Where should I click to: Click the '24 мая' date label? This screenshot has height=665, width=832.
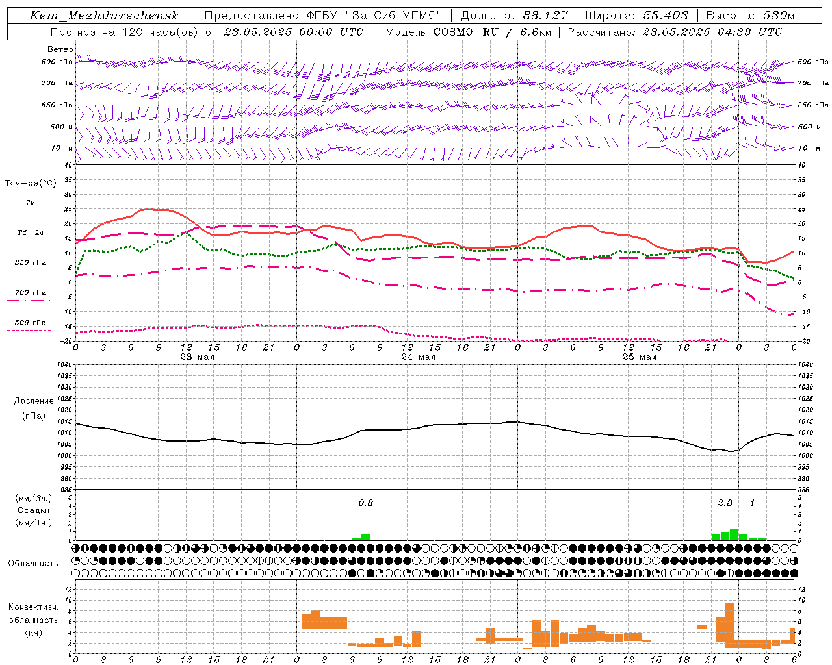click(418, 357)
